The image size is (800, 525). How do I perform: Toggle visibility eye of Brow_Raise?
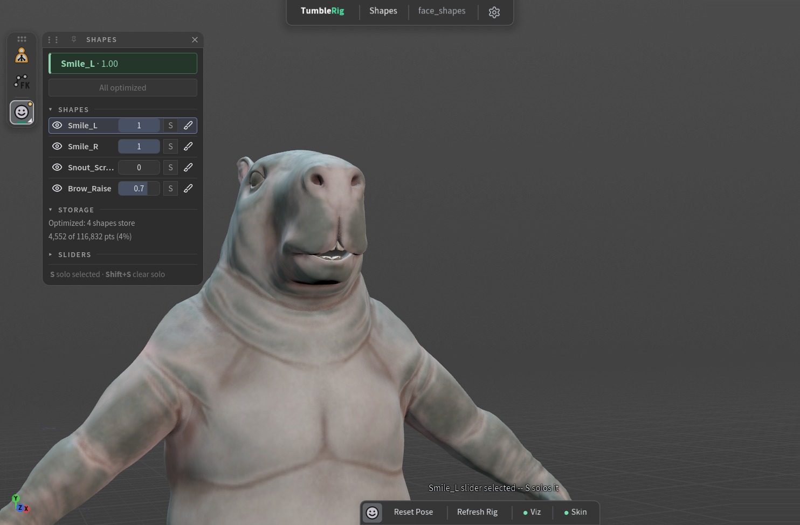coord(57,189)
